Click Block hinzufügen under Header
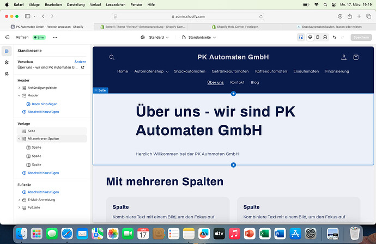The image size is (376, 244). [45, 103]
